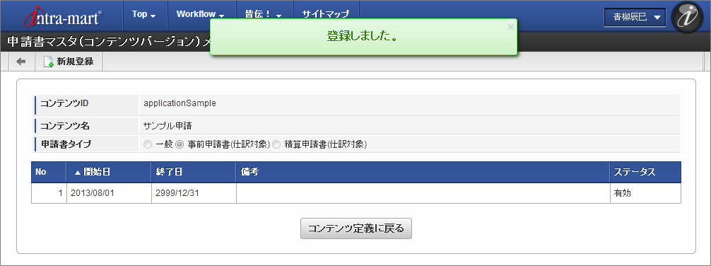Open the 皆伝! menu
This screenshot has width=711, height=266.
(264, 15)
